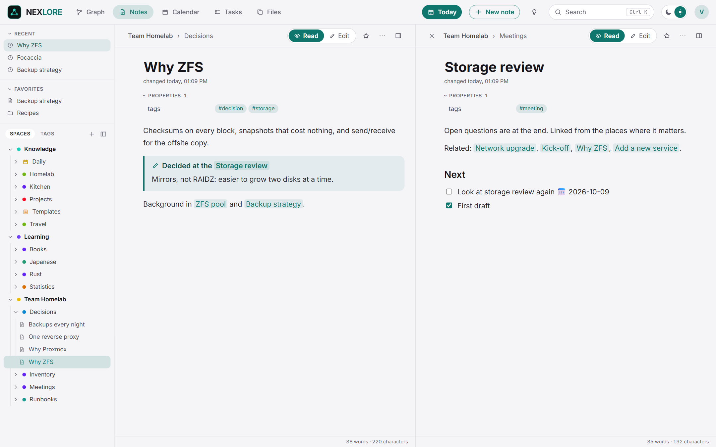The height and width of the screenshot is (447, 716).
Task: Focus the Search field
Action: coord(601,12)
